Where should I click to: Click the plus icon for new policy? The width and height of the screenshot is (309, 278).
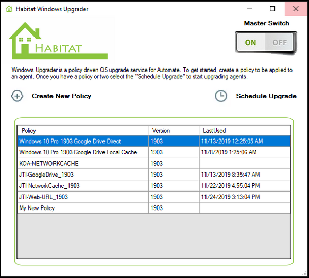click(x=17, y=96)
